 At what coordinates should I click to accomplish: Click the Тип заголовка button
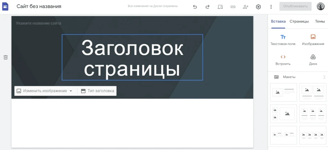tap(98, 91)
